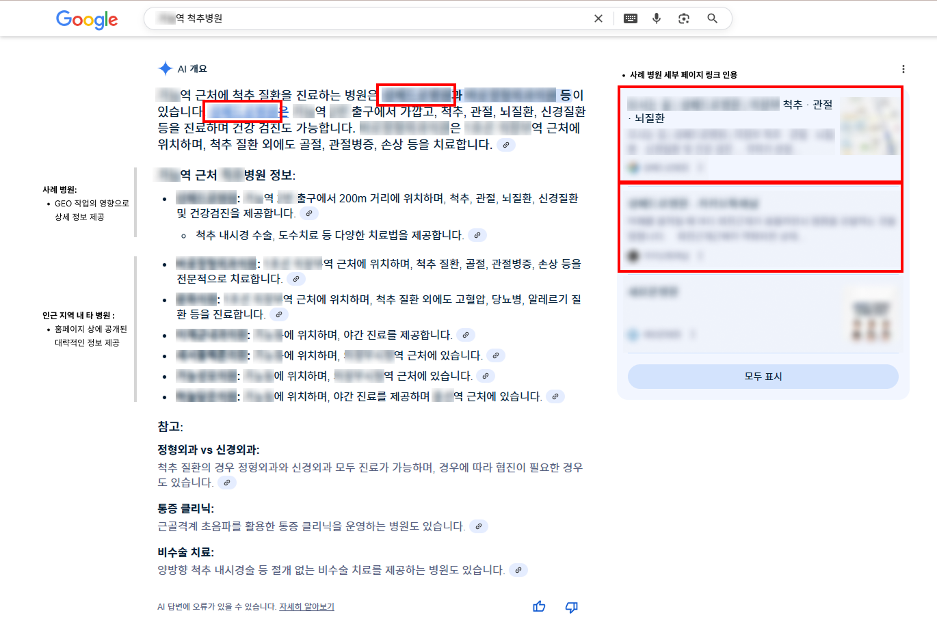Click the AI 개요 sparkle icon
Viewport: 937px width, 622px height.
coord(165,68)
